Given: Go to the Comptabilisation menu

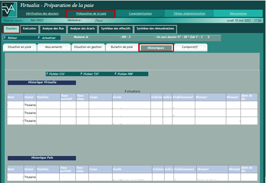Looking at the screenshot, I should point(140,13).
